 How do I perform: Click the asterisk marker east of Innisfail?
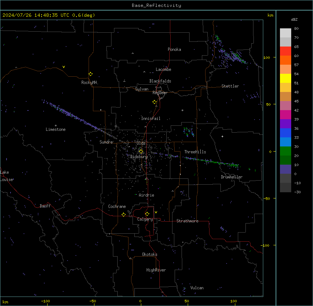182,110
